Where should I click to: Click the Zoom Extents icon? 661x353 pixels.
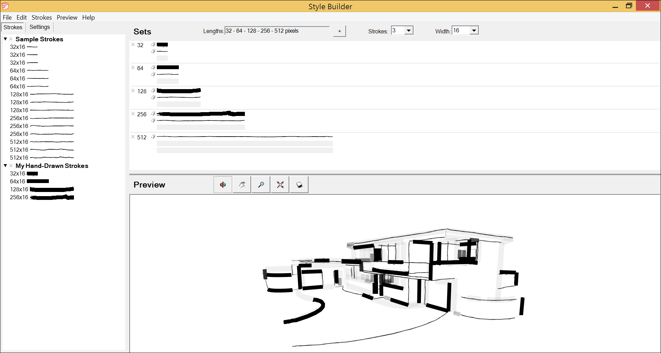(280, 184)
